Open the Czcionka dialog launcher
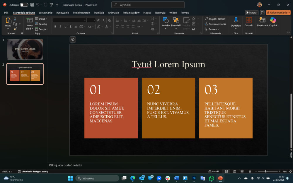Viewport: 293px width, 183px height. click(112, 33)
